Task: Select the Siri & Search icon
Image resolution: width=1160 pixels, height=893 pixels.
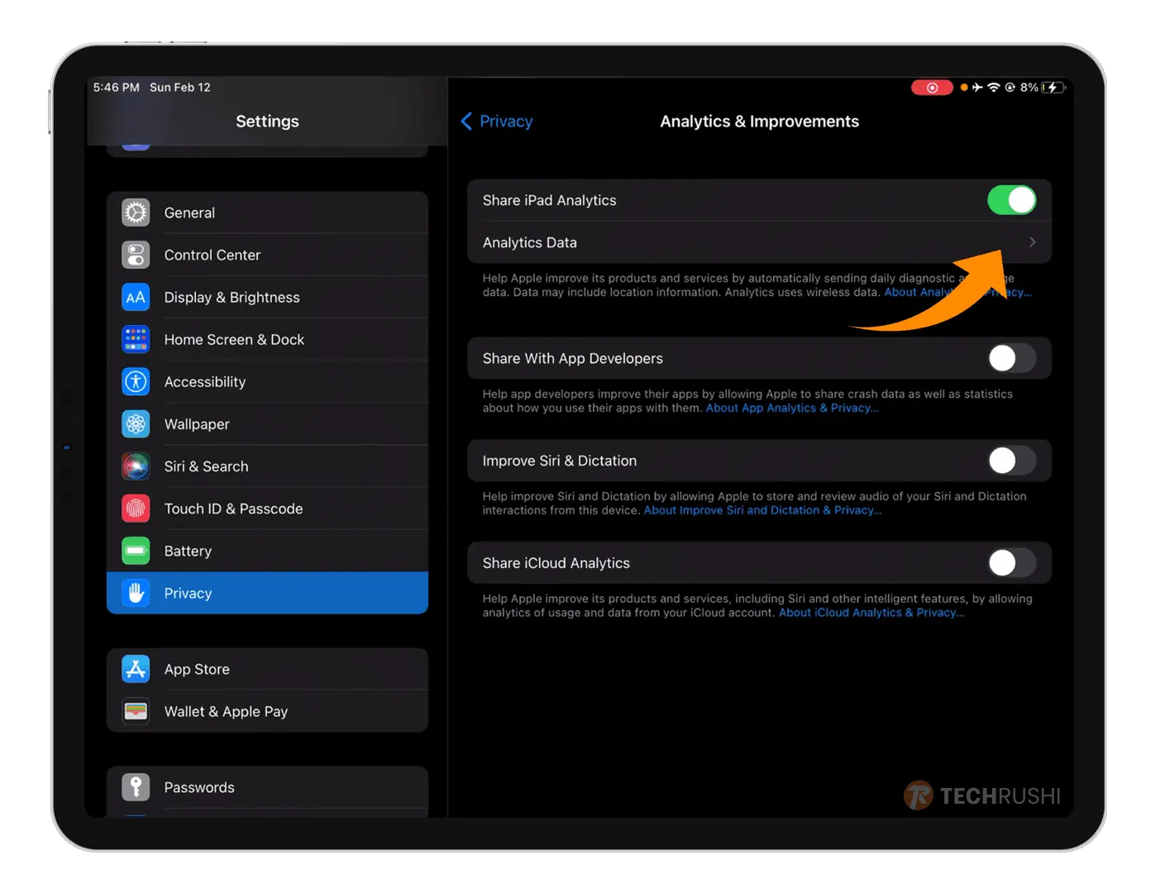Action: point(136,466)
